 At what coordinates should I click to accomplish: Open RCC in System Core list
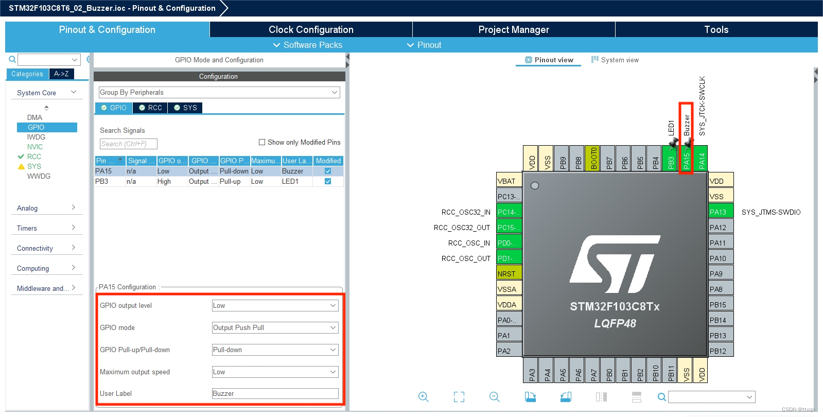(x=34, y=157)
